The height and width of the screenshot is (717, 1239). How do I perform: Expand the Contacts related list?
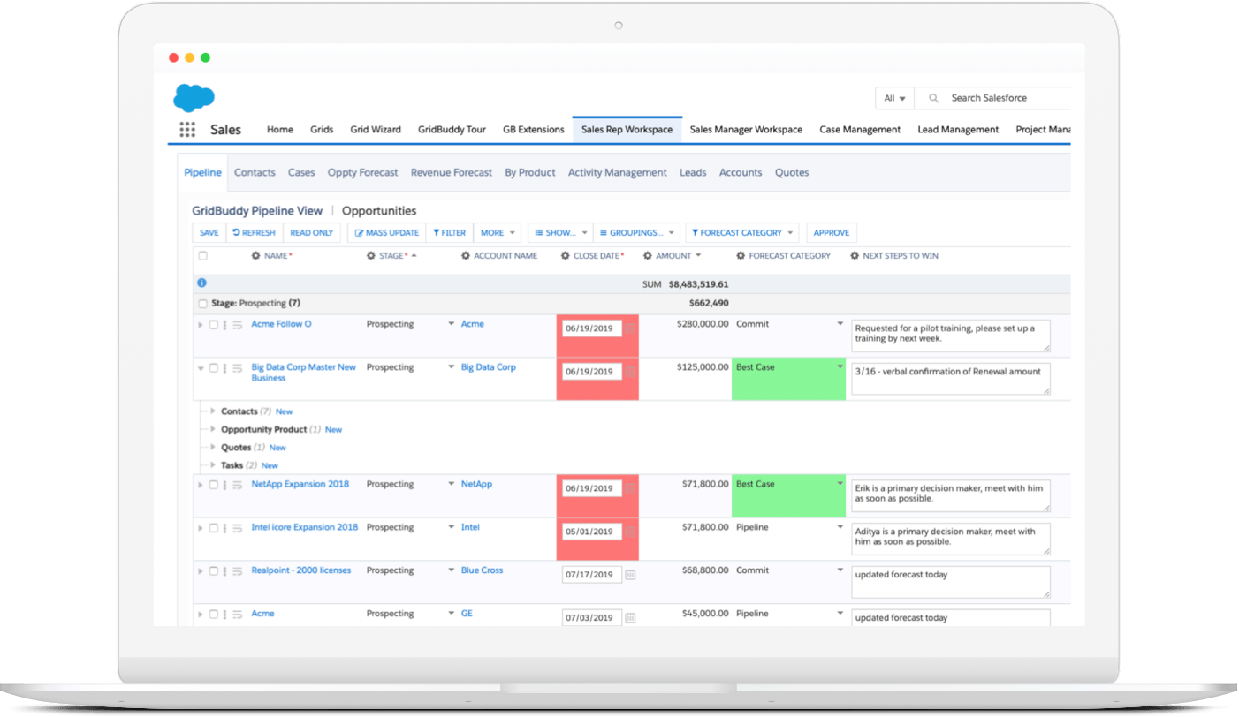point(213,411)
